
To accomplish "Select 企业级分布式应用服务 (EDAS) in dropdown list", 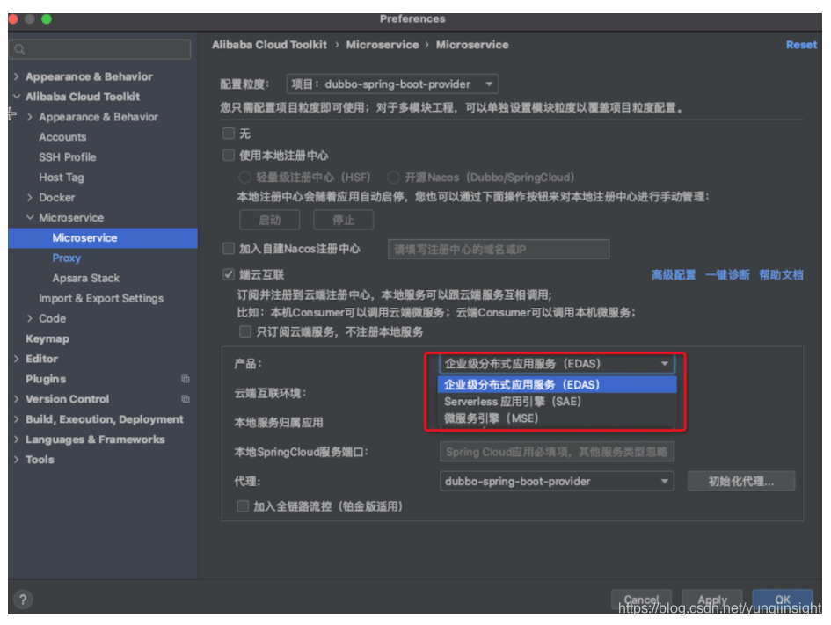I will tap(557, 384).
